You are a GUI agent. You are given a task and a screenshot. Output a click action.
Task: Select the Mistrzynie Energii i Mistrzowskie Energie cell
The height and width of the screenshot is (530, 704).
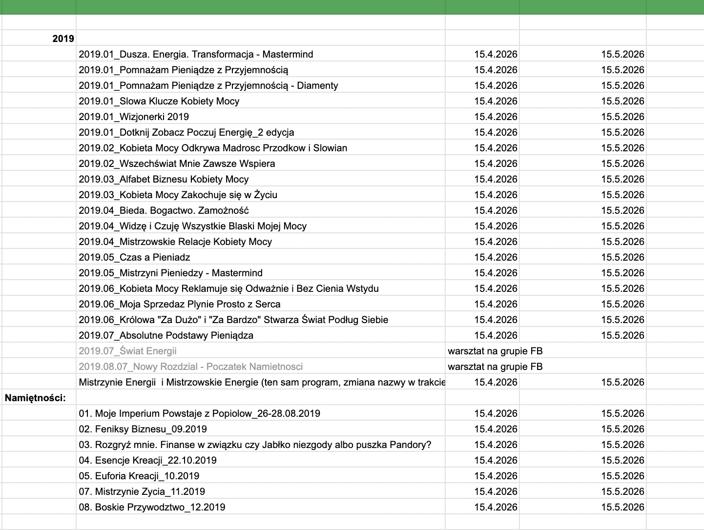(x=261, y=382)
